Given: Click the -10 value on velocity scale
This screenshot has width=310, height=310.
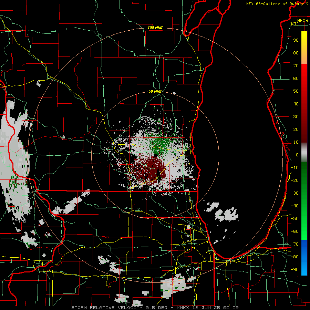Looking at the screenshot, I should tap(294, 168).
